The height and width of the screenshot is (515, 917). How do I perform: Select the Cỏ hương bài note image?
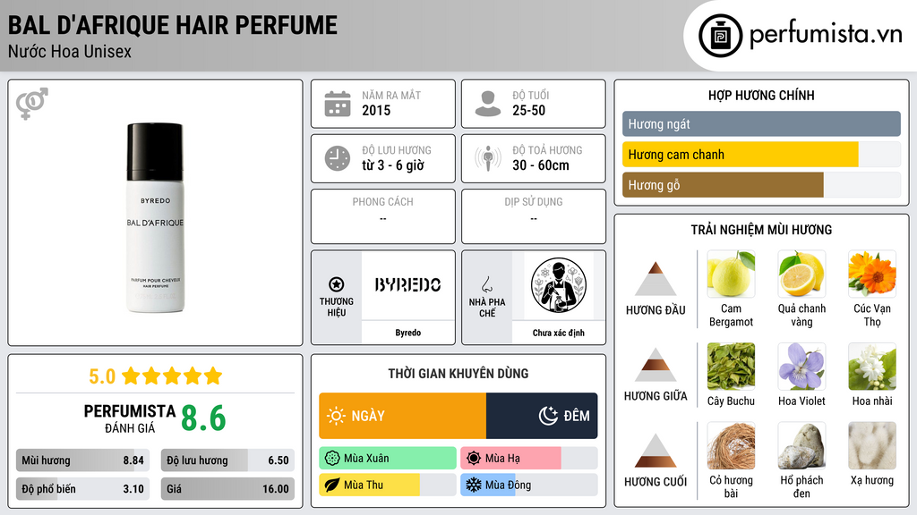731,445
